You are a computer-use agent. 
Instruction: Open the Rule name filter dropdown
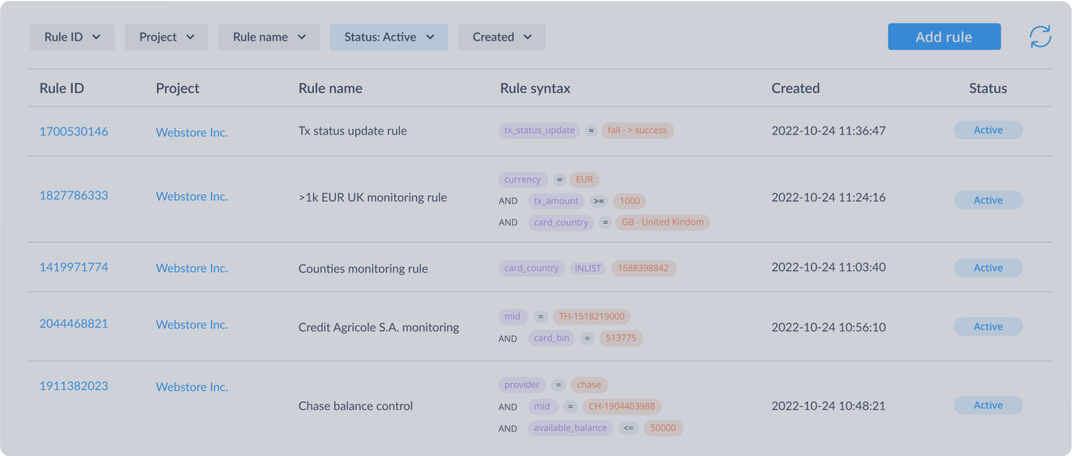269,37
